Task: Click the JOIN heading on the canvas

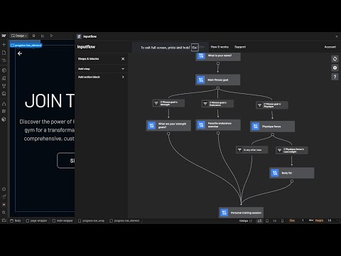Action: (50, 101)
